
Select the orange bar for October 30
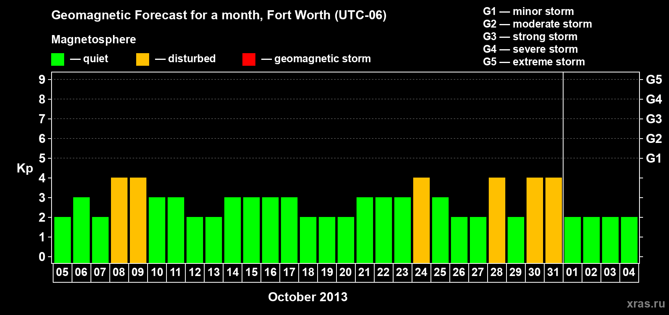tap(535, 220)
